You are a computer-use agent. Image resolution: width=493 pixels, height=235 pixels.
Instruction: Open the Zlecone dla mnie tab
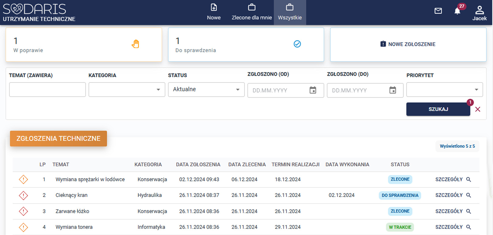click(x=252, y=12)
